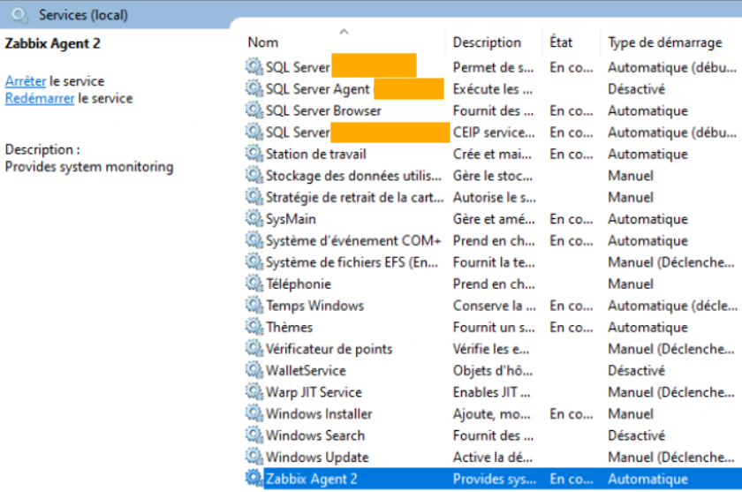Click gear icon beside Windows Installer
Image resolution: width=742 pixels, height=492 pixels.
[x=254, y=413]
